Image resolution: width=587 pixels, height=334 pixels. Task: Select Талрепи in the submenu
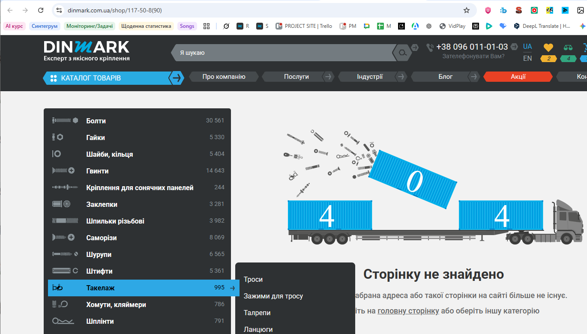point(257,313)
